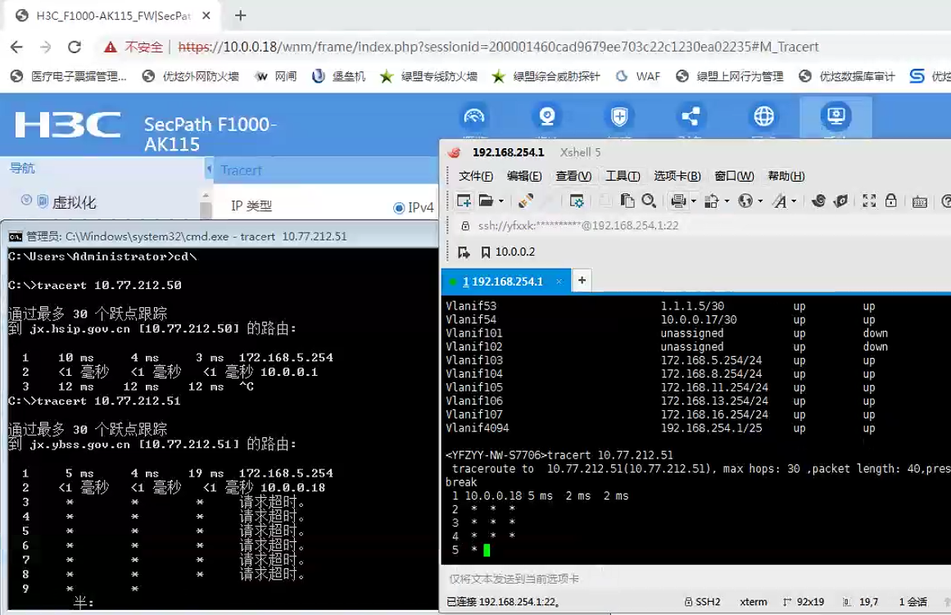Click the compose bar text field in Xshell
The image size is (951, 615).
695,579
